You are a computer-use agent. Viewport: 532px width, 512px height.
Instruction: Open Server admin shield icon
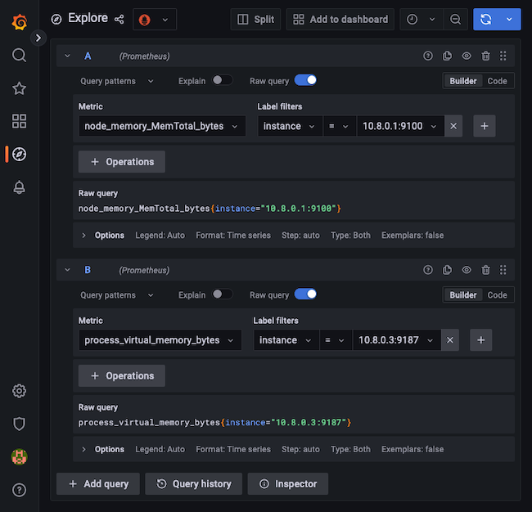(x=19, y=424)
